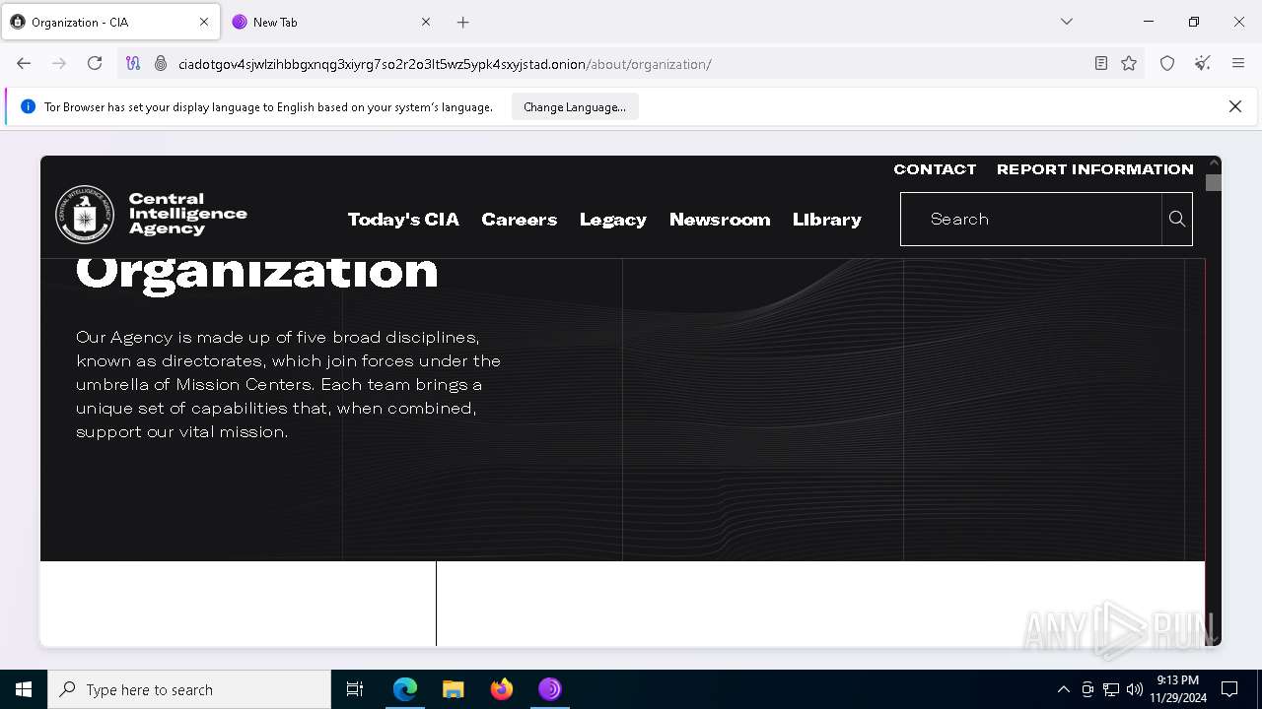Open a new tab with plus button

(463, 22)
